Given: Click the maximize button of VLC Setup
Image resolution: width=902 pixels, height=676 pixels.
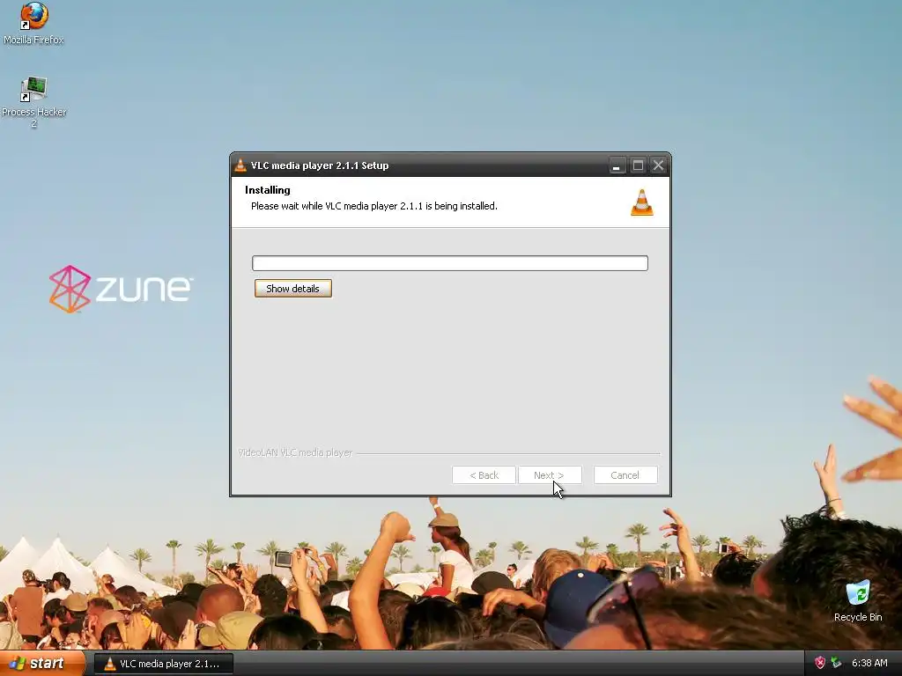Looking at the screenshot, I should pyautogui.click(x=638, y=165).
